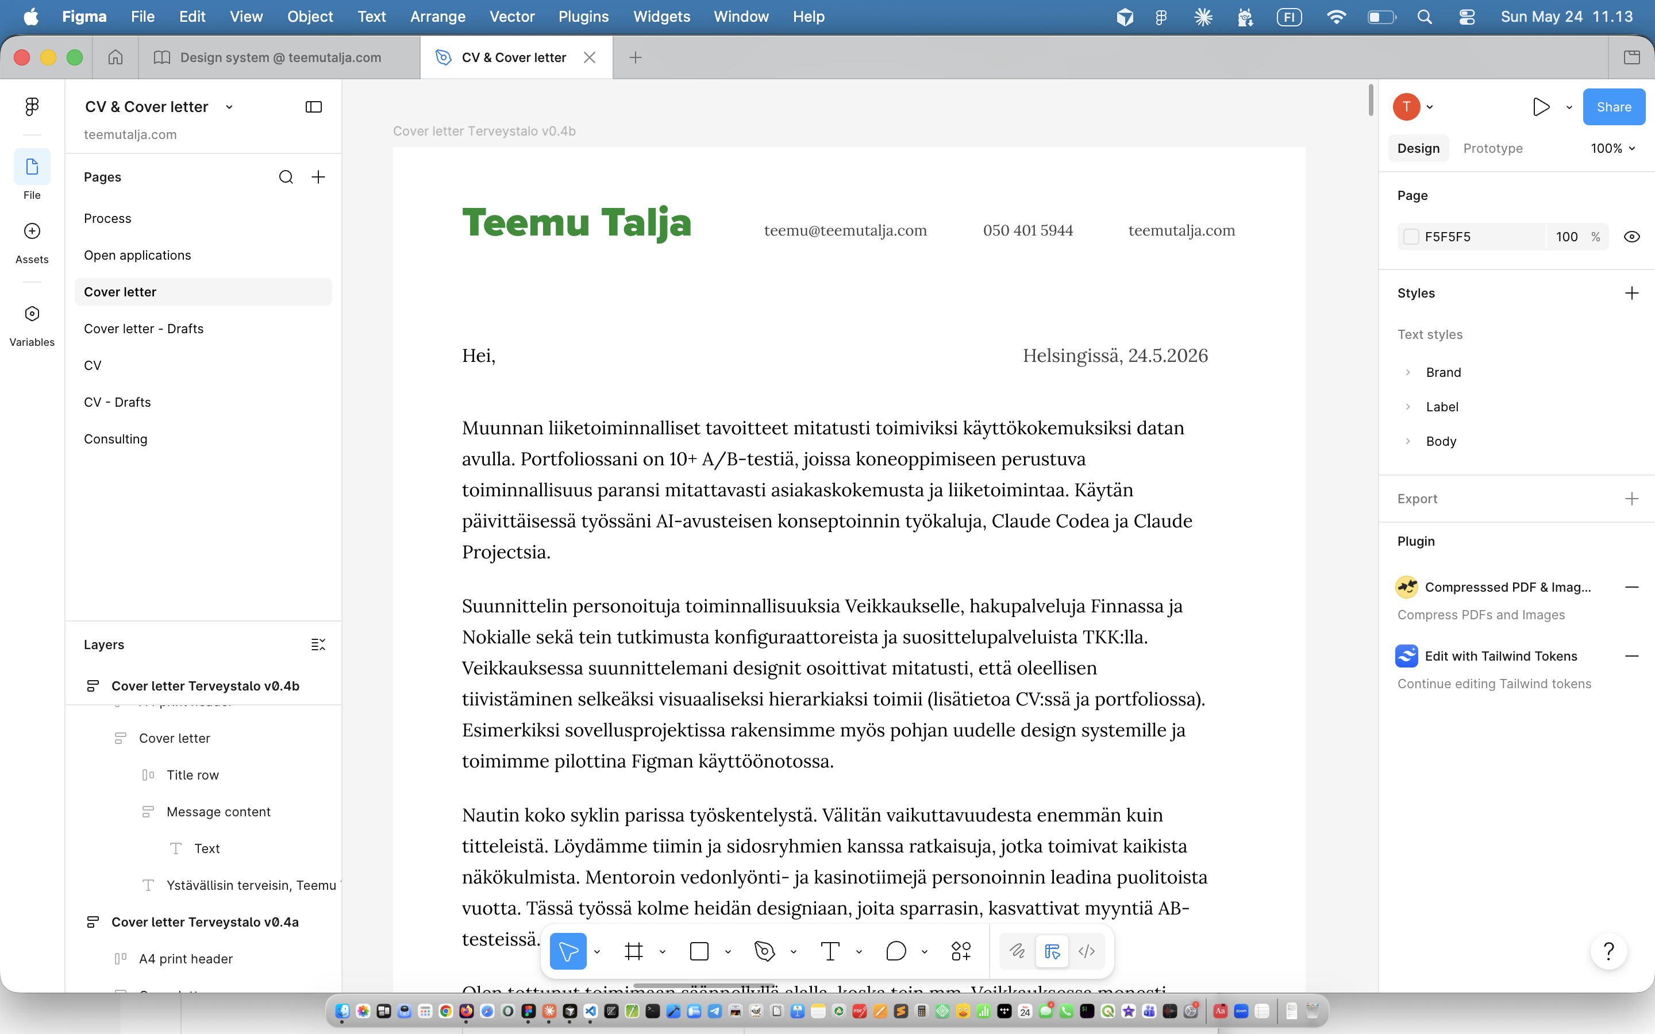Open present options dropdown arrow
This screenshot has width=1655, height=1034.
coord(1569,107)
